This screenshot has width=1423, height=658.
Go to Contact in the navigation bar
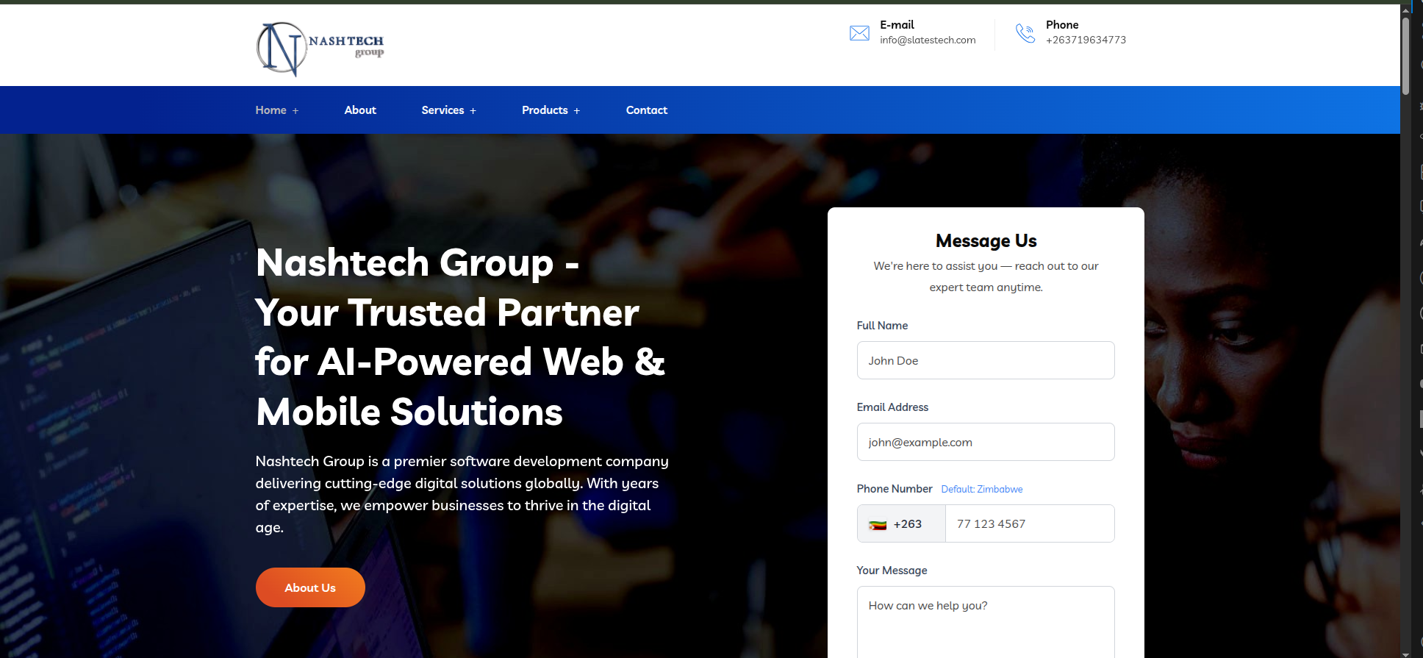pos(646,110)
